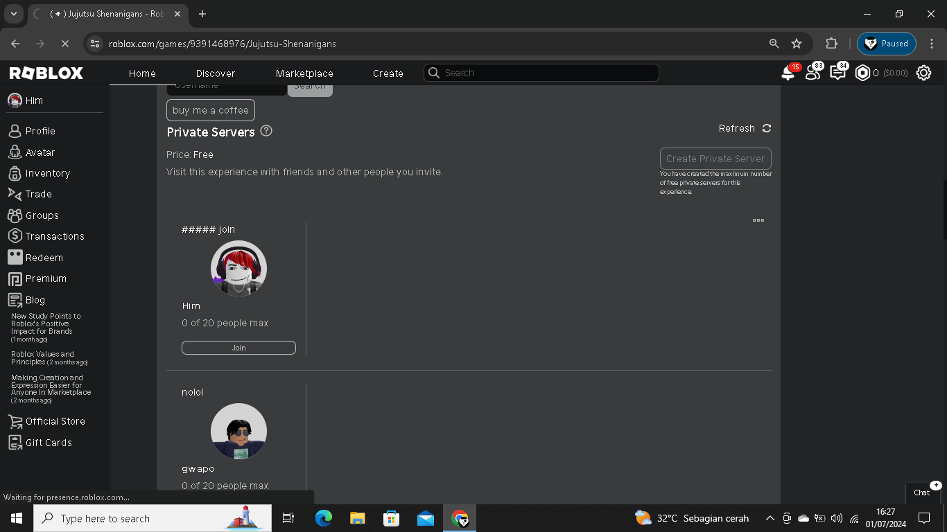Screen dimensions: 947x532
Task: Click the Chrome icon on the taskbar
Action: (460, 518)
